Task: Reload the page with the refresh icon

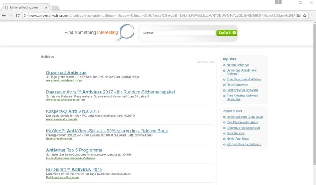Action: click(18, 16)
